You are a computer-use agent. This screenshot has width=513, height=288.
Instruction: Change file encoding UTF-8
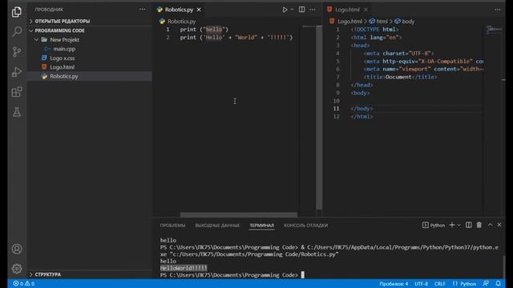click(x=421, y=284)
